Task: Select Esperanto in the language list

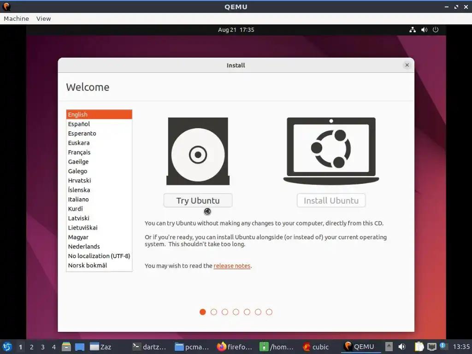Action: pos(99,133)
